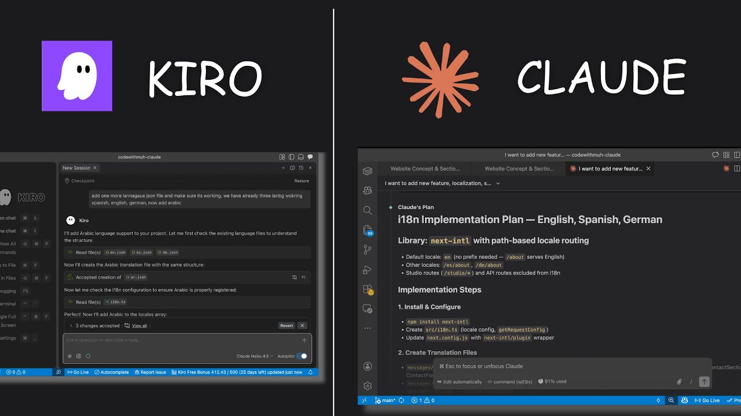This screenshot has width=741, height=416.
Task: Open Extensions icon with warning badge
Action: 368,289
